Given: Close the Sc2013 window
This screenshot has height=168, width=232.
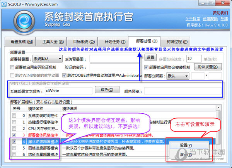Looking at the screenshot, I should click(223, 3).
